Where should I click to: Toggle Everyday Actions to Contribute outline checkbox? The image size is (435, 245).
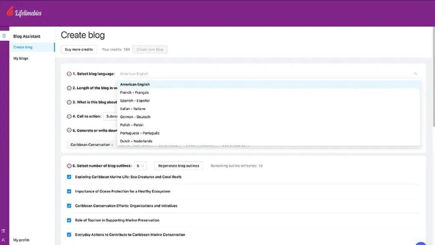click(69, 235)
